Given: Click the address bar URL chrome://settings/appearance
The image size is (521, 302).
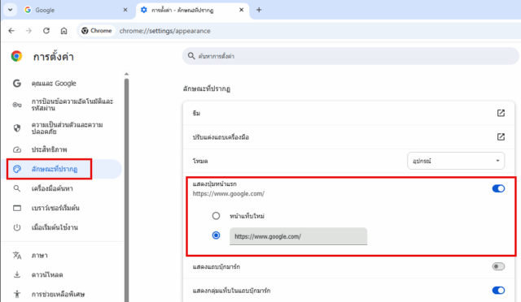Looking at the screenshot, I should (164, 31).
